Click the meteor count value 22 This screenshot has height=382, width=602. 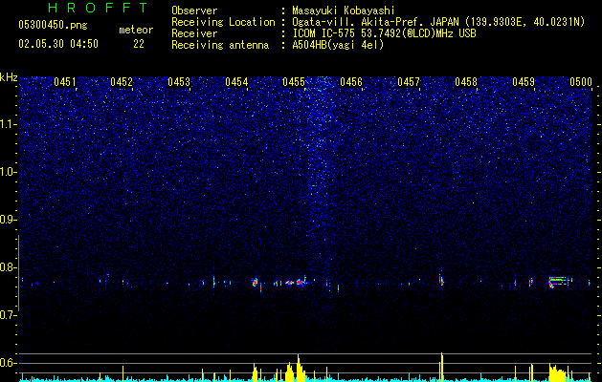point(139,44)
